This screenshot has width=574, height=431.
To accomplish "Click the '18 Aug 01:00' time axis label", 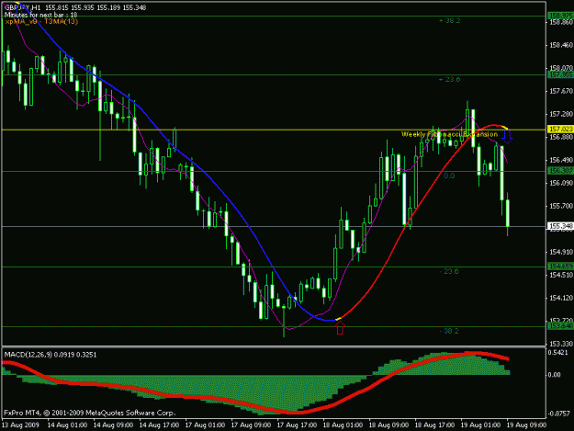I will [x=343, y=425].
